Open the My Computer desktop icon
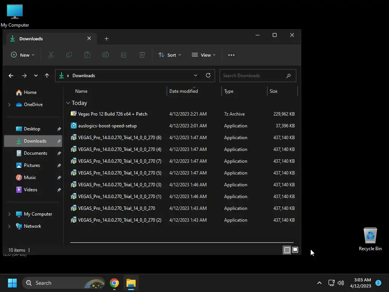 tap(15, 16)
